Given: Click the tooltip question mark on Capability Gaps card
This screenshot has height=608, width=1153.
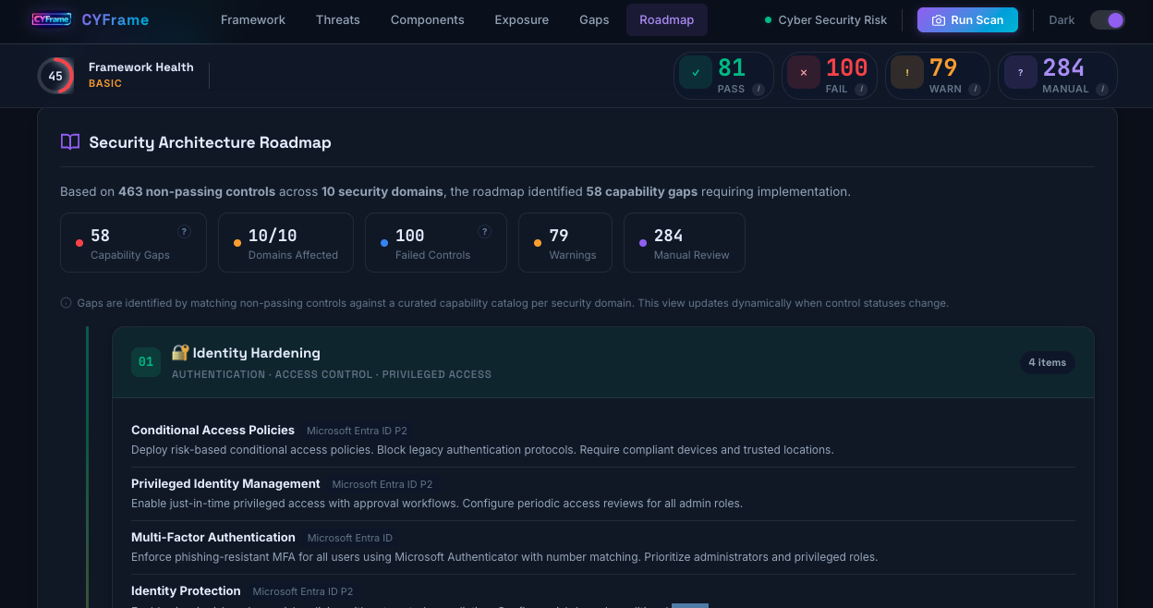Looking at the screenshot, I should [184, 231].
